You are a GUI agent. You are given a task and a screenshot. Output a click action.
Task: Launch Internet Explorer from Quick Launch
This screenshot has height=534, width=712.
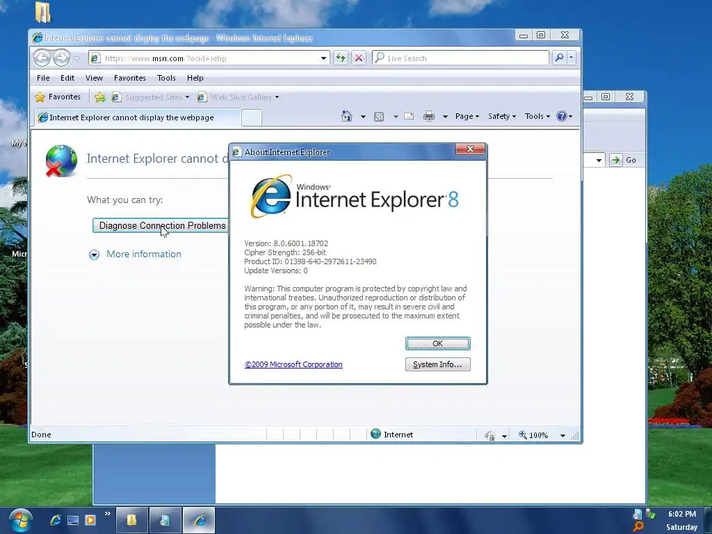[x=56, y=520]
